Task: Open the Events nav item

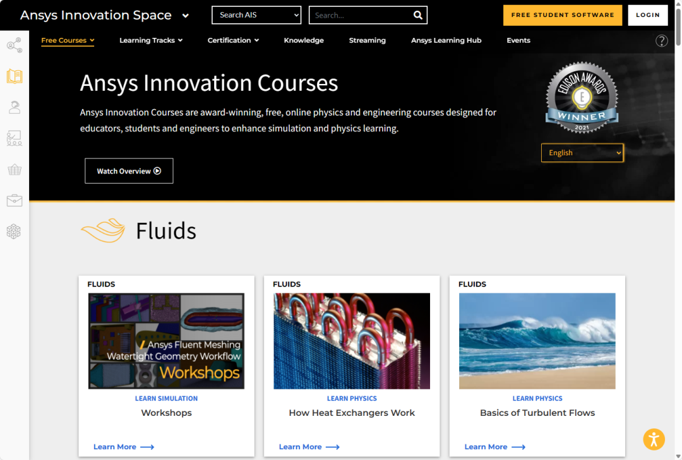Action: pyautogui.click(x=518, y=40)
